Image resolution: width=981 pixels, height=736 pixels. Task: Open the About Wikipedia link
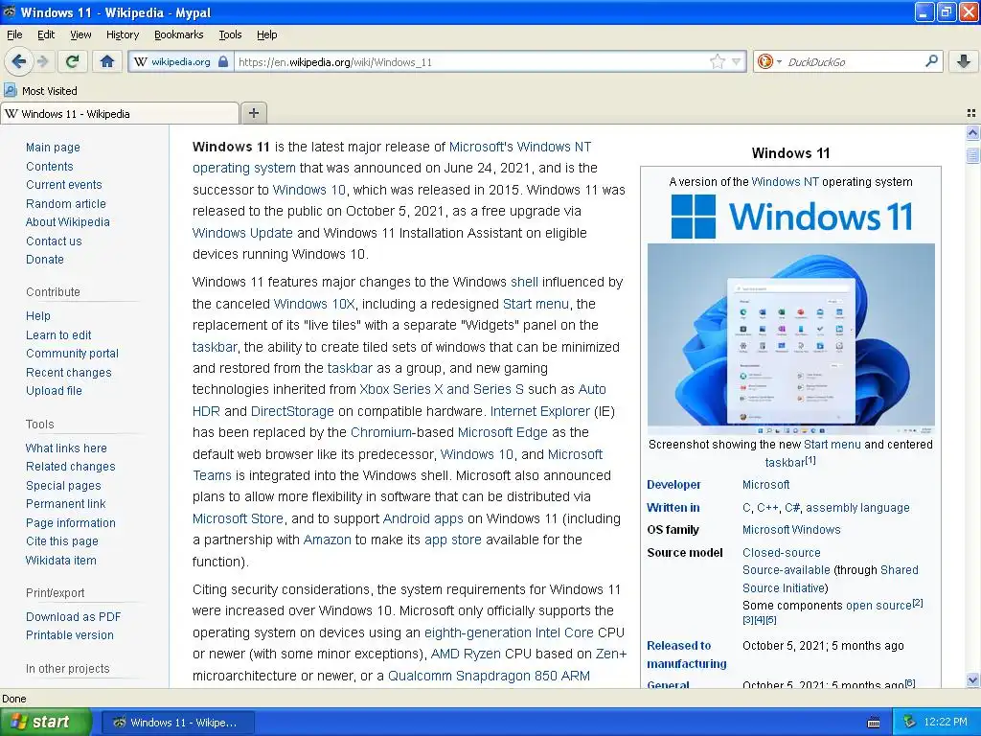pos(68,221)
